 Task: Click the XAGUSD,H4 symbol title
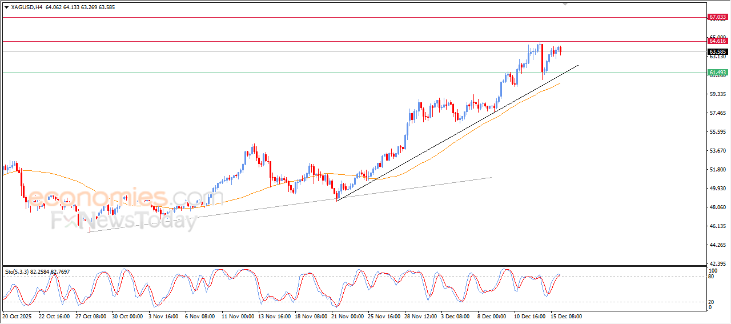[26, 7]
